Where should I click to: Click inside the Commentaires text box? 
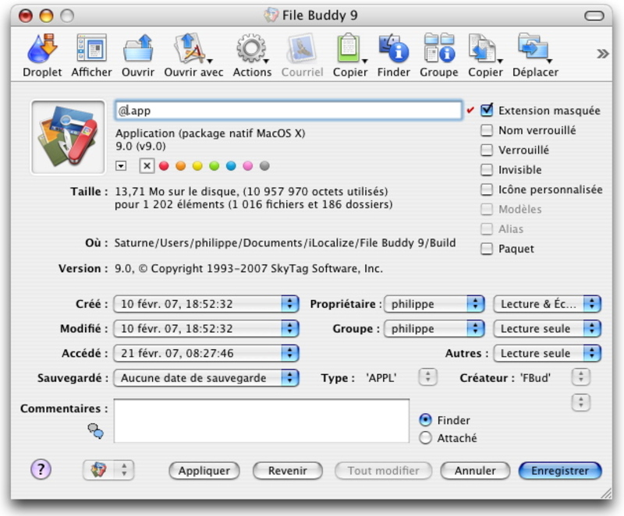[261, 421]
